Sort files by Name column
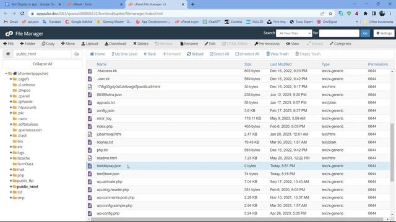This screenshot has height=222, width=396. pyautogui.click(x=101, y=64)
